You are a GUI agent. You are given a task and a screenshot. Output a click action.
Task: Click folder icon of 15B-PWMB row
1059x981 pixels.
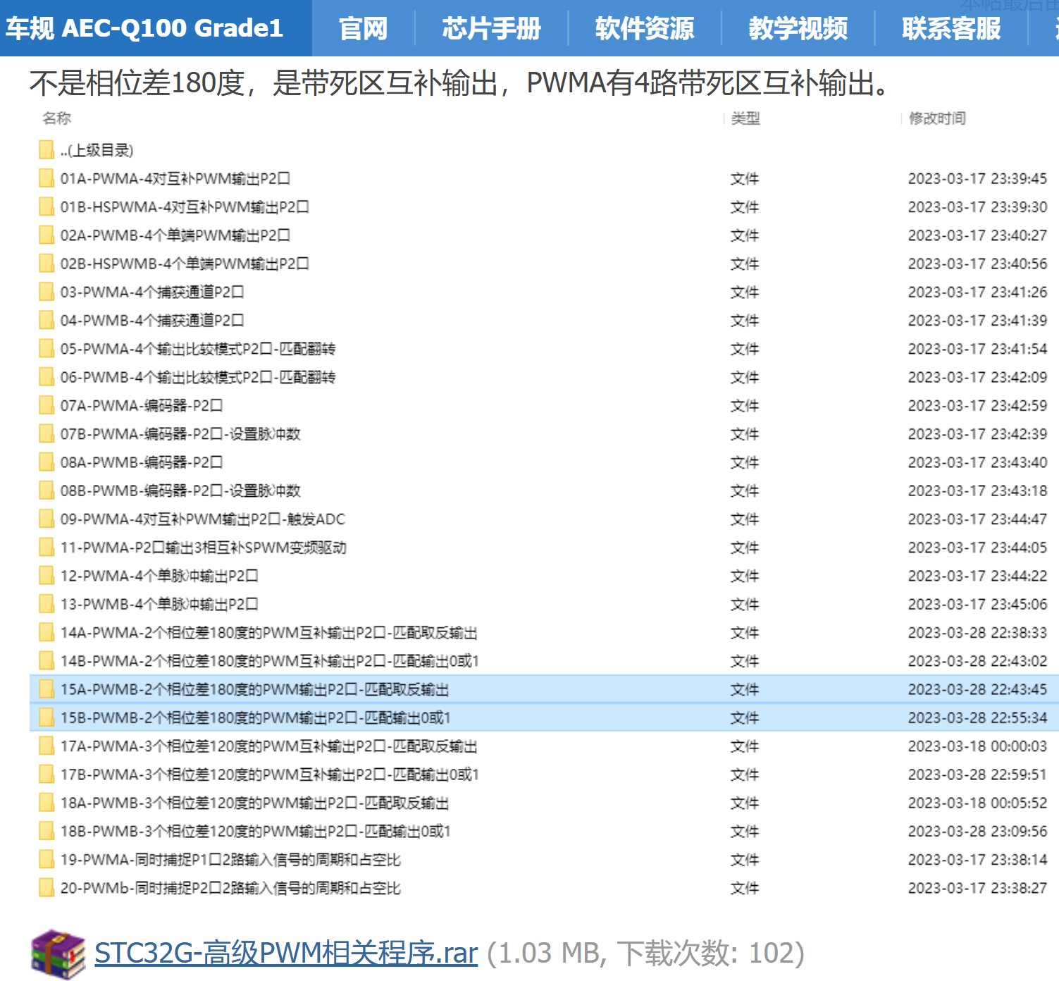pyautogui.click(x=47, y=717)
